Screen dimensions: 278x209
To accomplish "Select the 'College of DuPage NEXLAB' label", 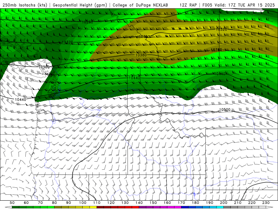I will (x=140, y=5).
